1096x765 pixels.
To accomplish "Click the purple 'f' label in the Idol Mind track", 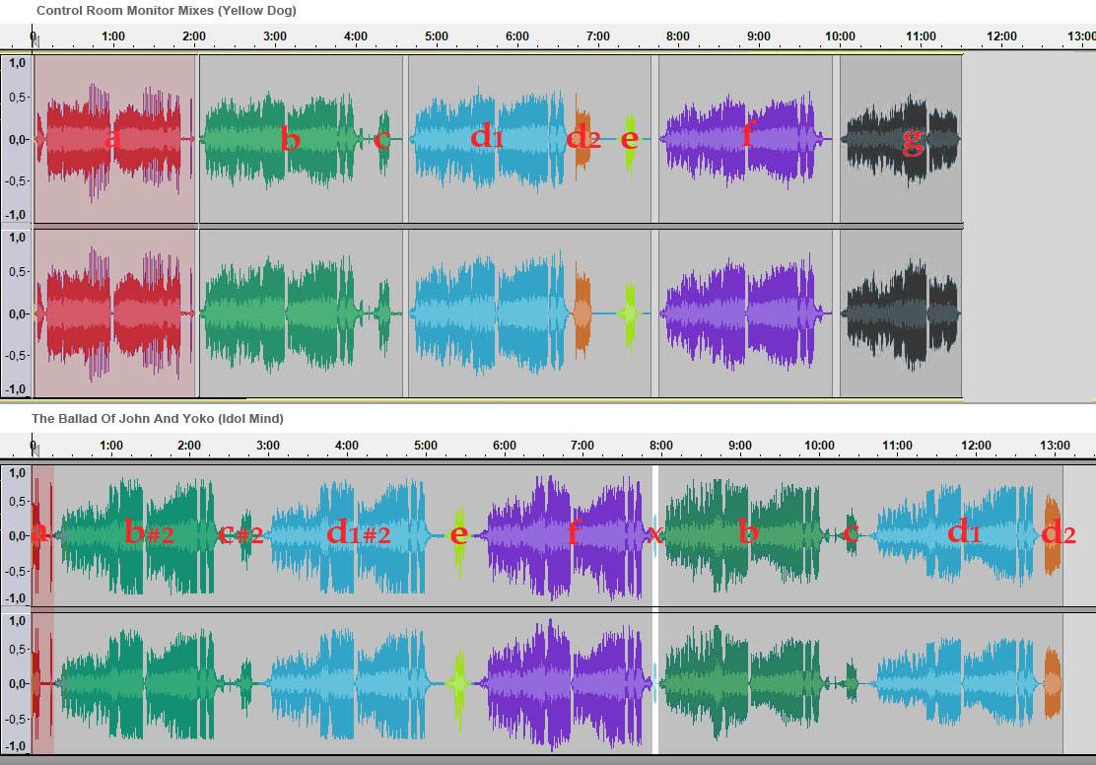I will tap(574, 533).
